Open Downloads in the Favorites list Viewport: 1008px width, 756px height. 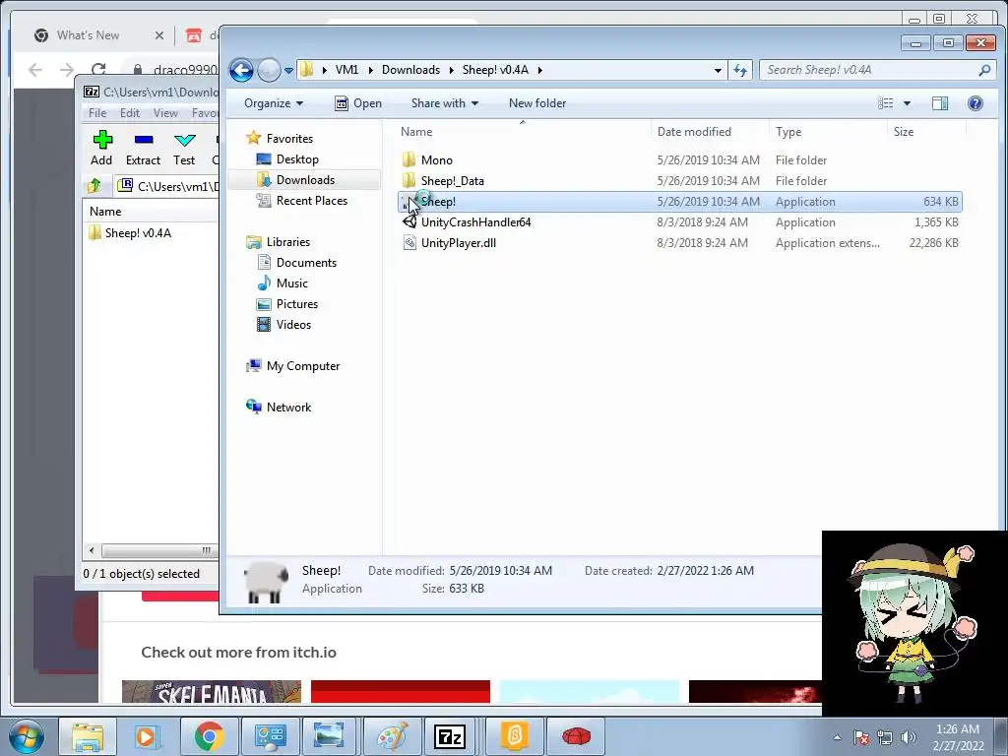305,180
